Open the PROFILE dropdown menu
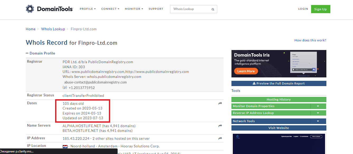The width and height of the screenshot is (353, 154). tap(88, 9)
